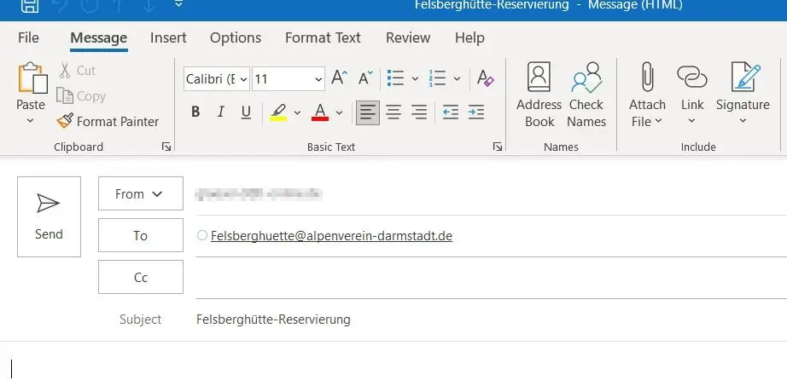The height and width of the screenshot is (380, 787).
Task: Insert a Link using chain icon
Action: pyautogui.click(x=691, y=79)
